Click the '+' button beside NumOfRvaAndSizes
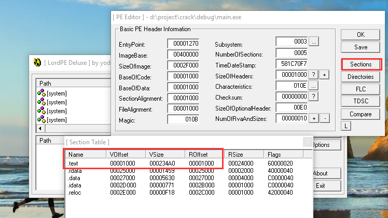Image resolution: width=388 pixels, height=218 pixels. tap(313, 119)
